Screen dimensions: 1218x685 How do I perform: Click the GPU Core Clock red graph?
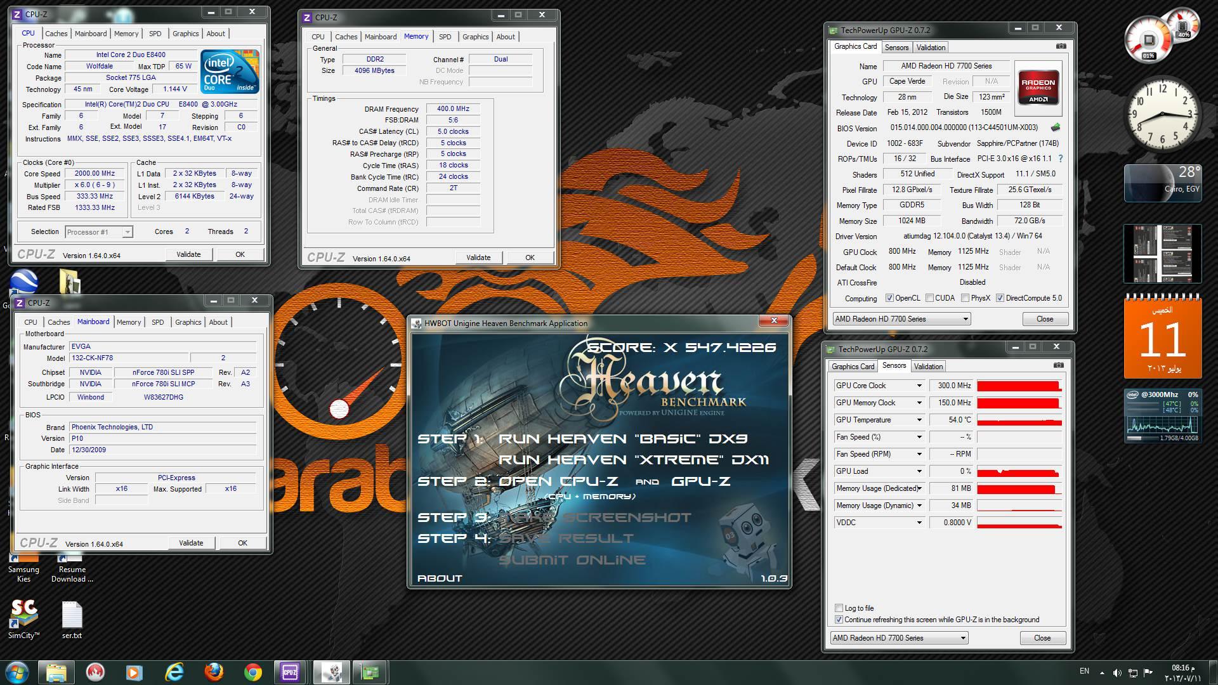(1019, 386)
